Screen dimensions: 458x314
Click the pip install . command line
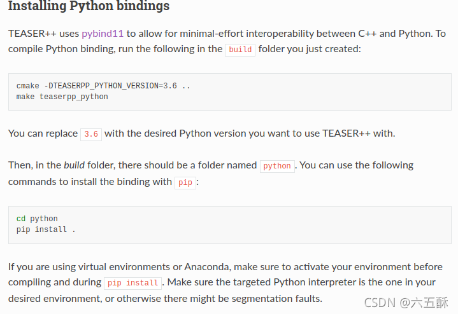pyautogui.click(x=46, y=229)
